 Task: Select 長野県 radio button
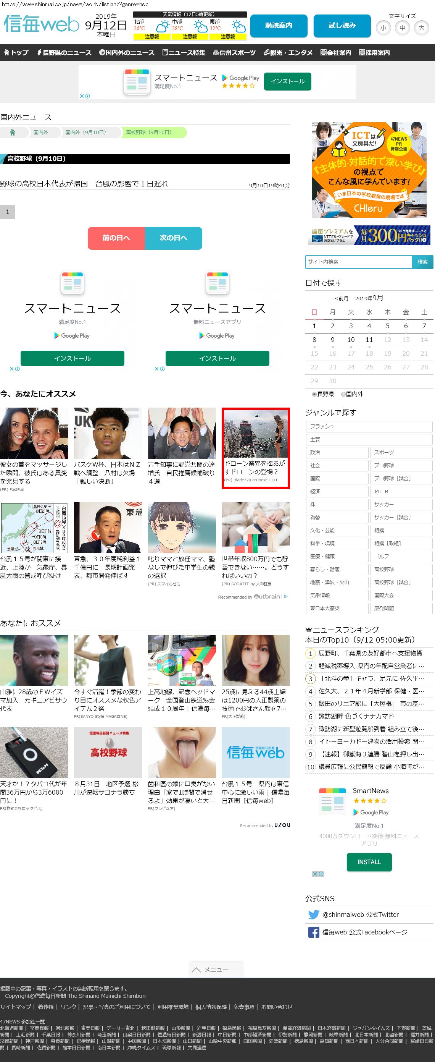pos(314,394)
